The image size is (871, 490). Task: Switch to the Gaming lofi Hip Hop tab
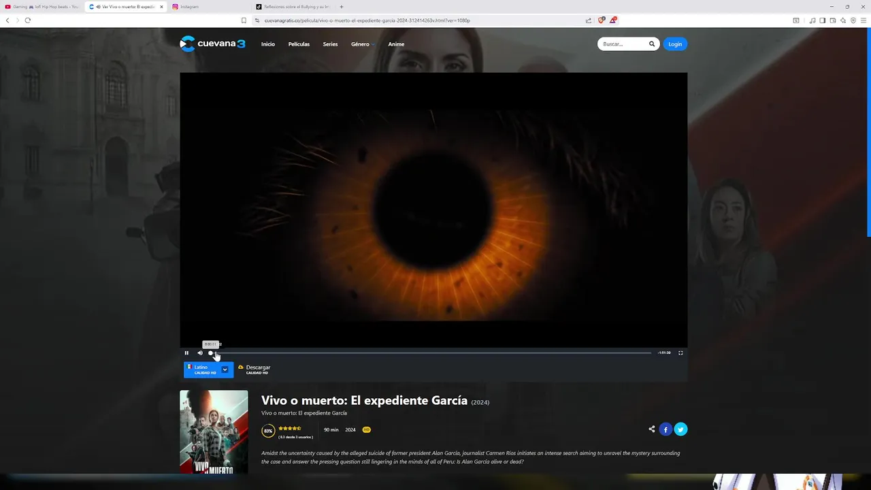[x=42, y=7]
